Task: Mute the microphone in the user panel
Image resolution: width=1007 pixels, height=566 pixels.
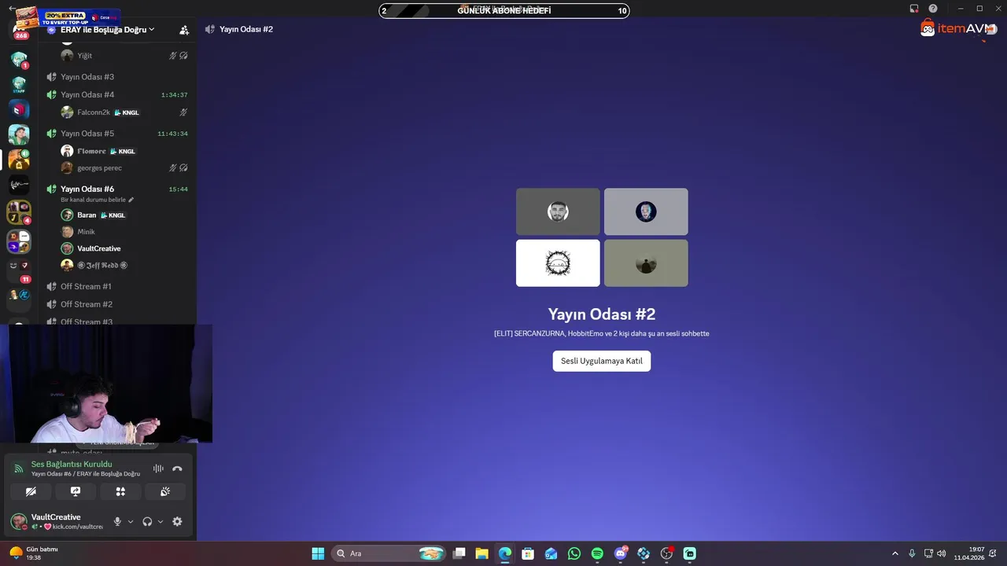Action: [x=117, y=521]
